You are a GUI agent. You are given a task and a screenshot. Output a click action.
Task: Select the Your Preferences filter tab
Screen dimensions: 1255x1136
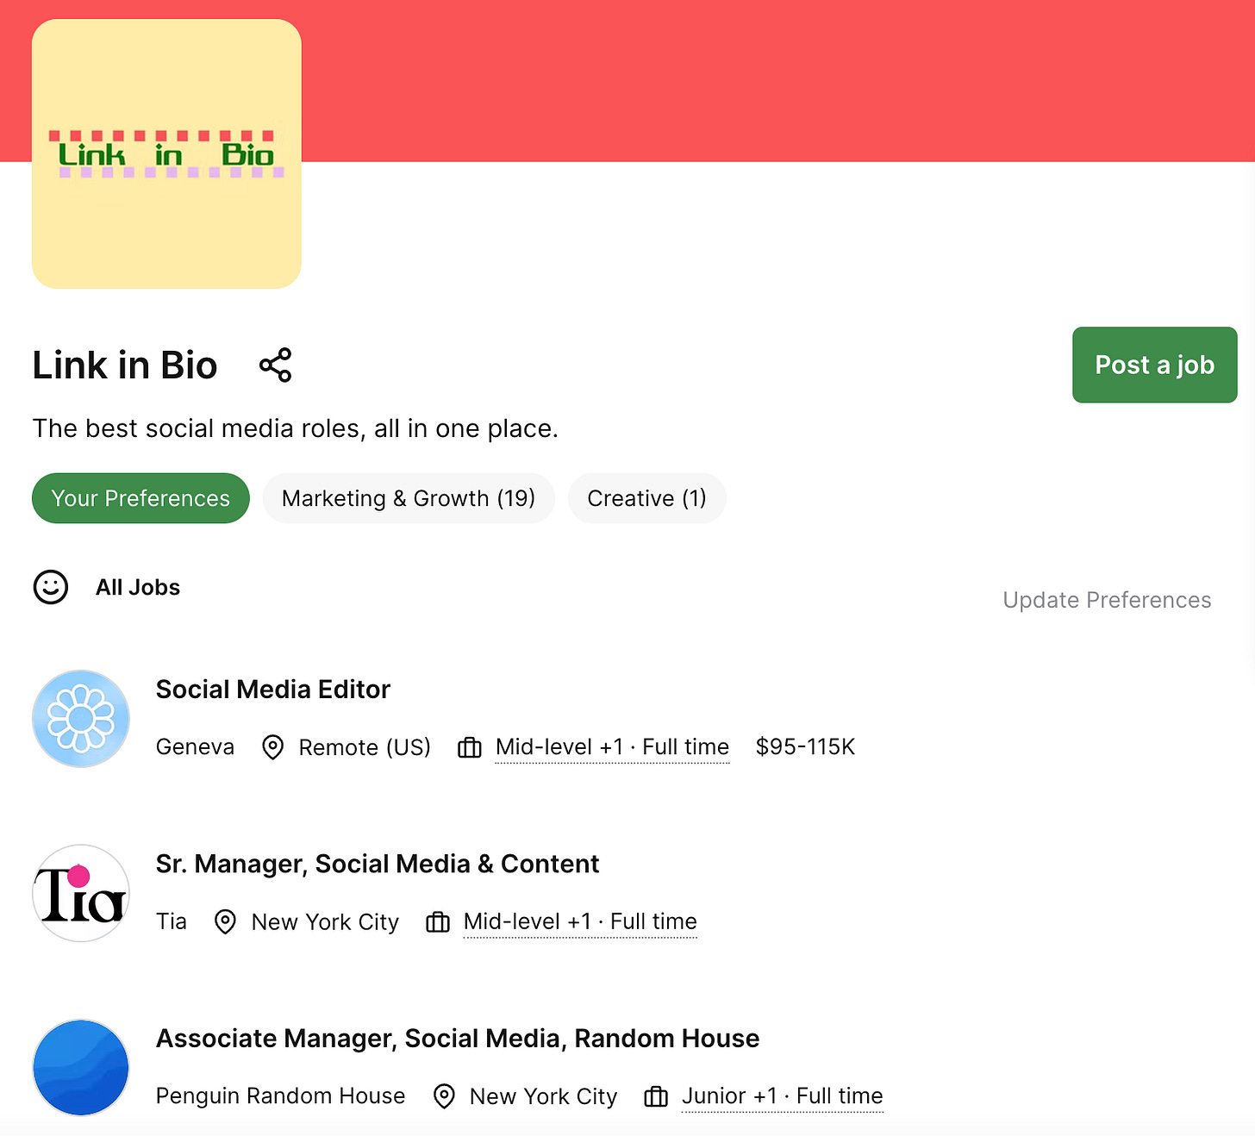click(x=140, y=498)
